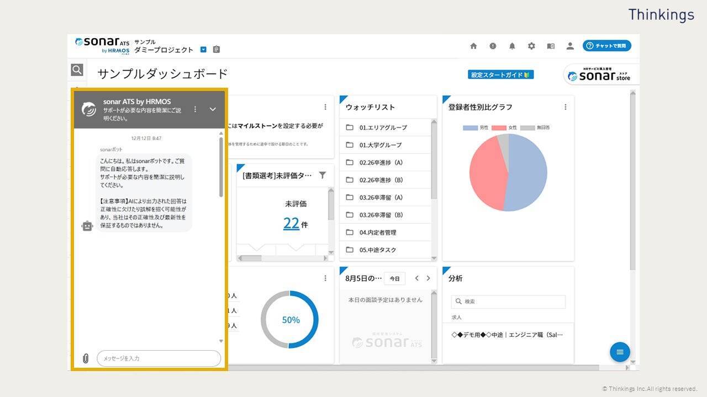Click the search magnifier icon below the logo
This screenshot has width=707, height=397.
(77, 69)
